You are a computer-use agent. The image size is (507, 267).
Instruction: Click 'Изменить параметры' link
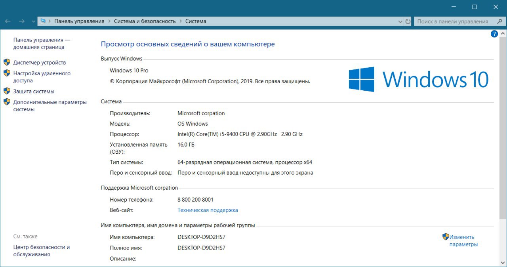463,241
